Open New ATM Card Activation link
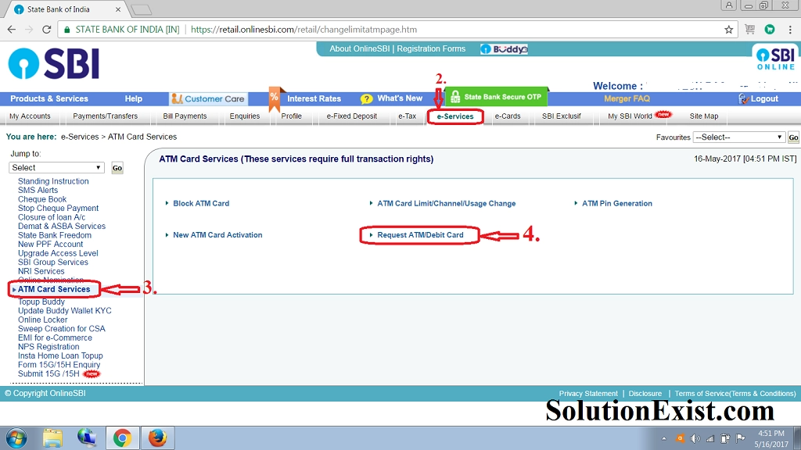This screenshot has height=450, width=801. (217, 235)
